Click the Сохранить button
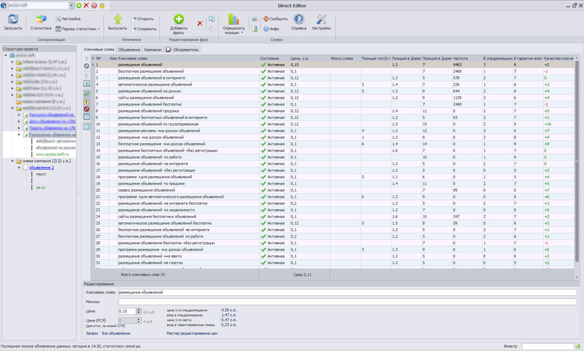 coord(144,29)
